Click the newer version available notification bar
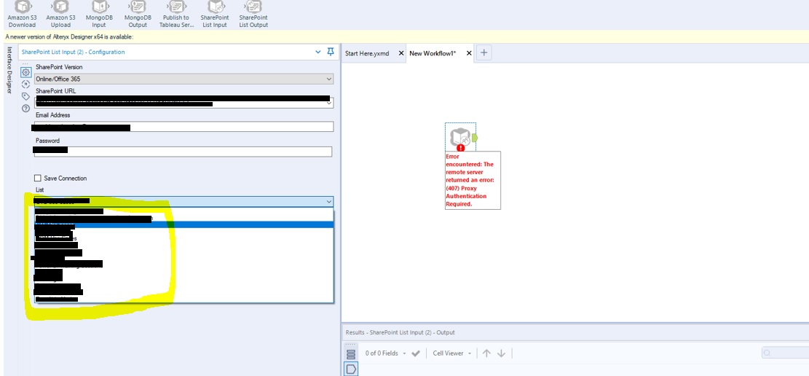The image size is (809, 376). (405, 36)
